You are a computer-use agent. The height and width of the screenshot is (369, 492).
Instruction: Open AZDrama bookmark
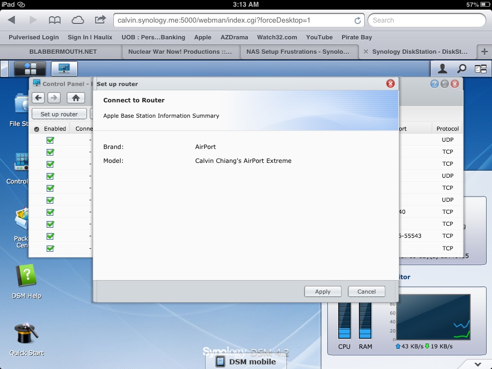pyautogui.click(x=234, y=37)
